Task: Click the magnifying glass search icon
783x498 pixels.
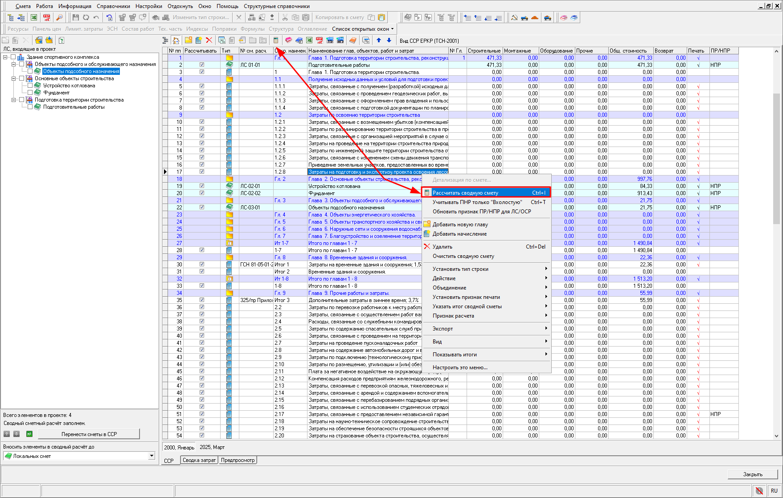Action: [59, 17]
